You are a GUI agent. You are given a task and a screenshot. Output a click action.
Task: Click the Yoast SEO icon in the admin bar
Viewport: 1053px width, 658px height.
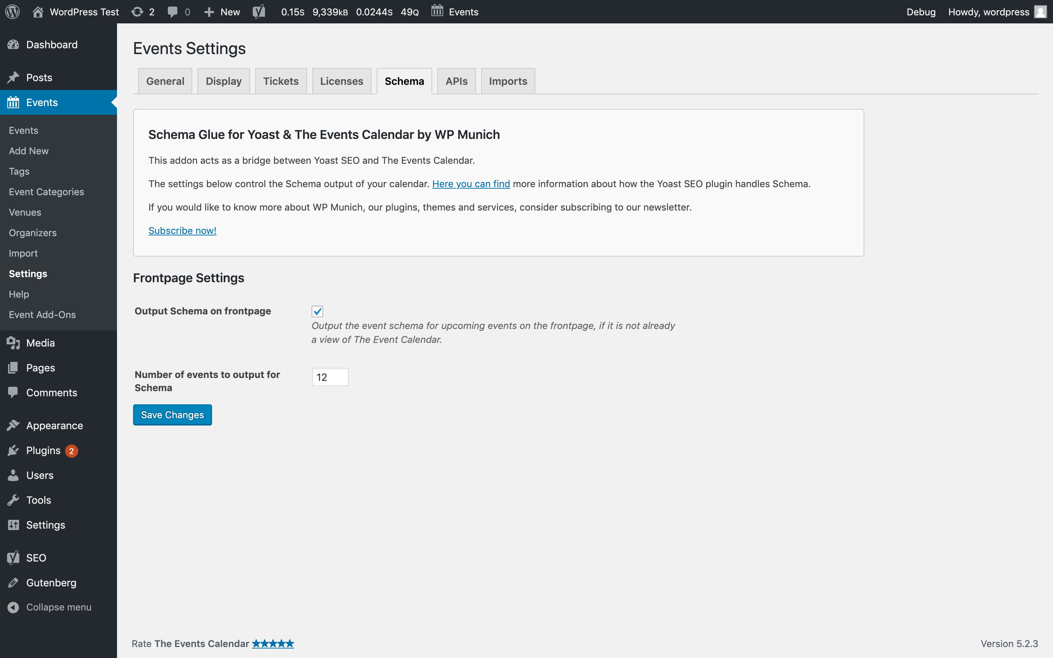point(259,12)
